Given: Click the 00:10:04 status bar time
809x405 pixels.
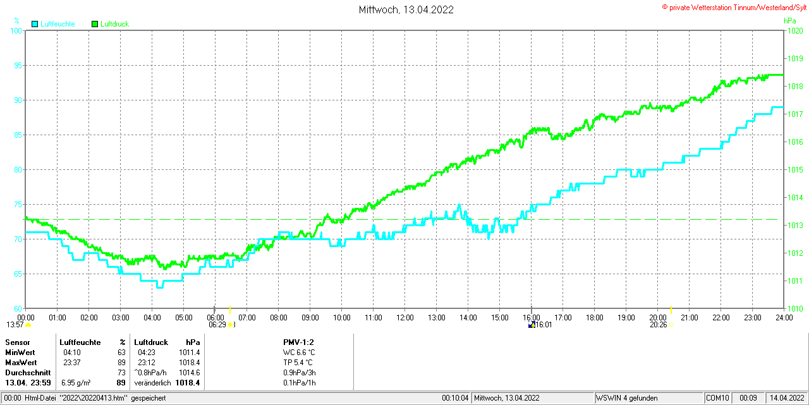Looking at the screenshot, I should [454, 398].
